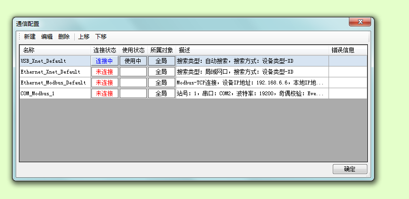Click 连接中 status of USB_Xnet_Default
Screen dimensions: 409x199
tap(105, 61)
